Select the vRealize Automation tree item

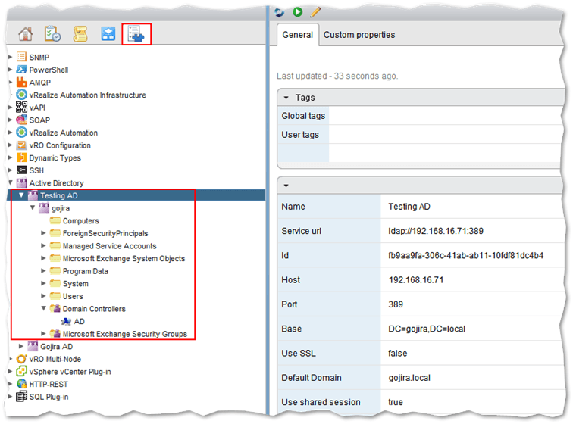pos(64,132)
